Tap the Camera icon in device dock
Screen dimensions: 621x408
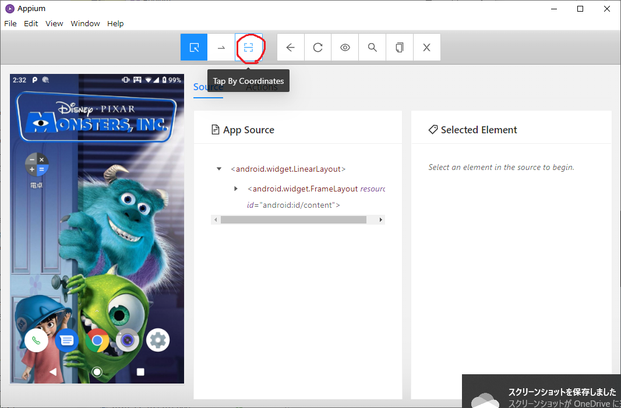[128, 340]
